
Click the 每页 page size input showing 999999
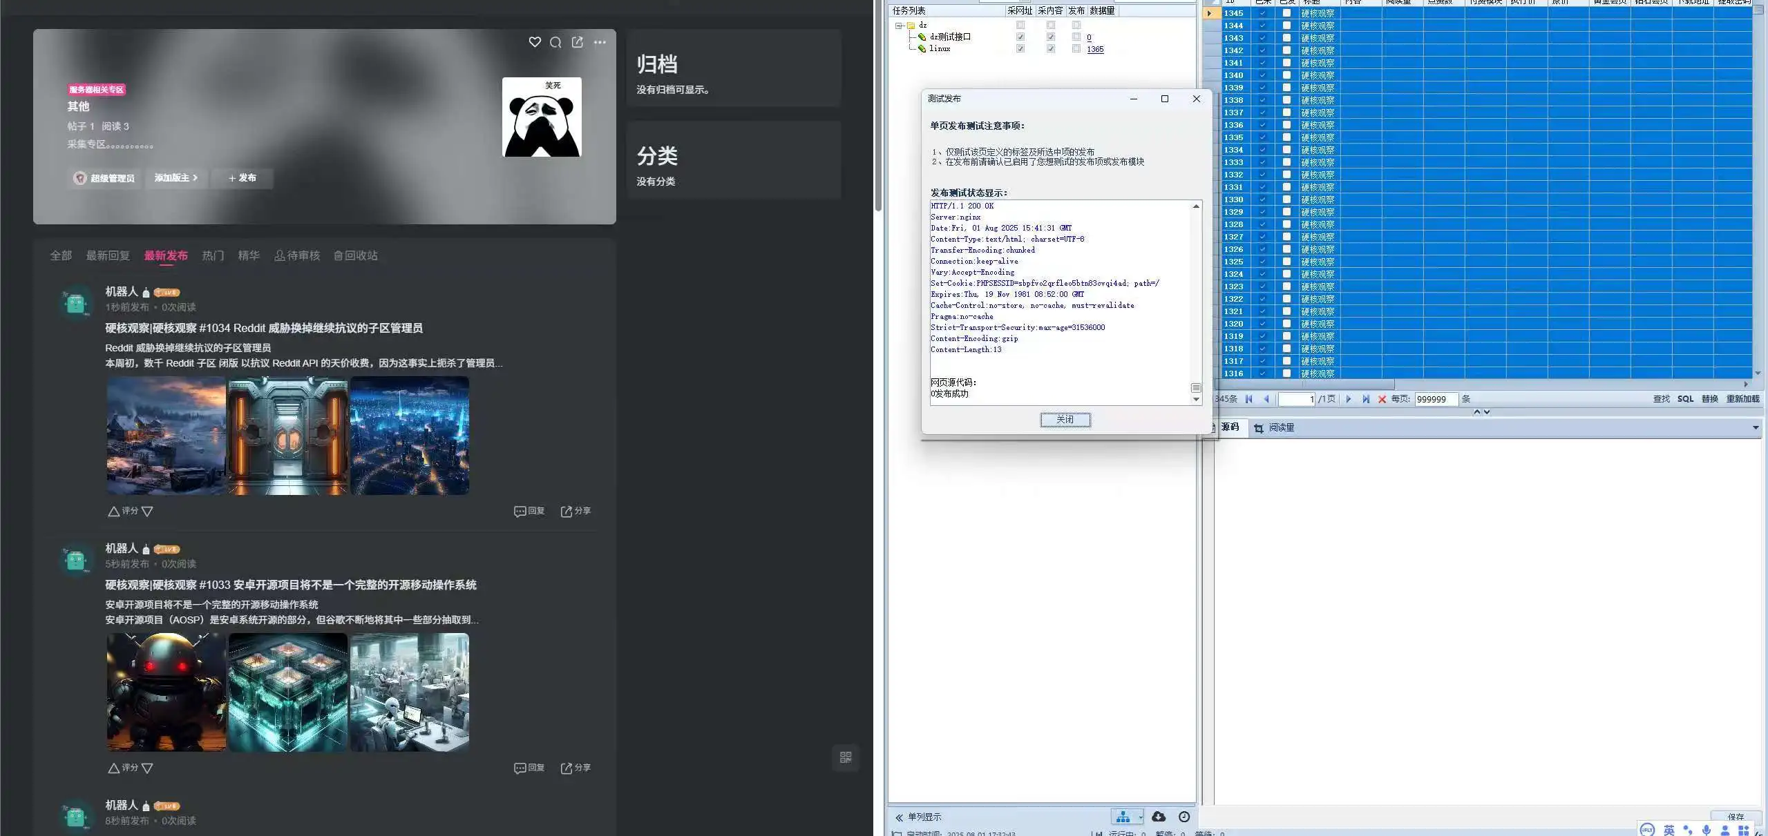(x=1436, y=399)
